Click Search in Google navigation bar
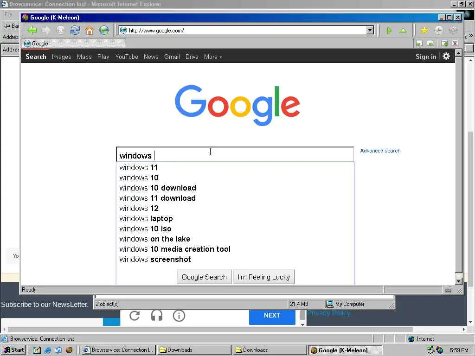The width and height of the screenshot is (475, 356). tap(36, 57)
